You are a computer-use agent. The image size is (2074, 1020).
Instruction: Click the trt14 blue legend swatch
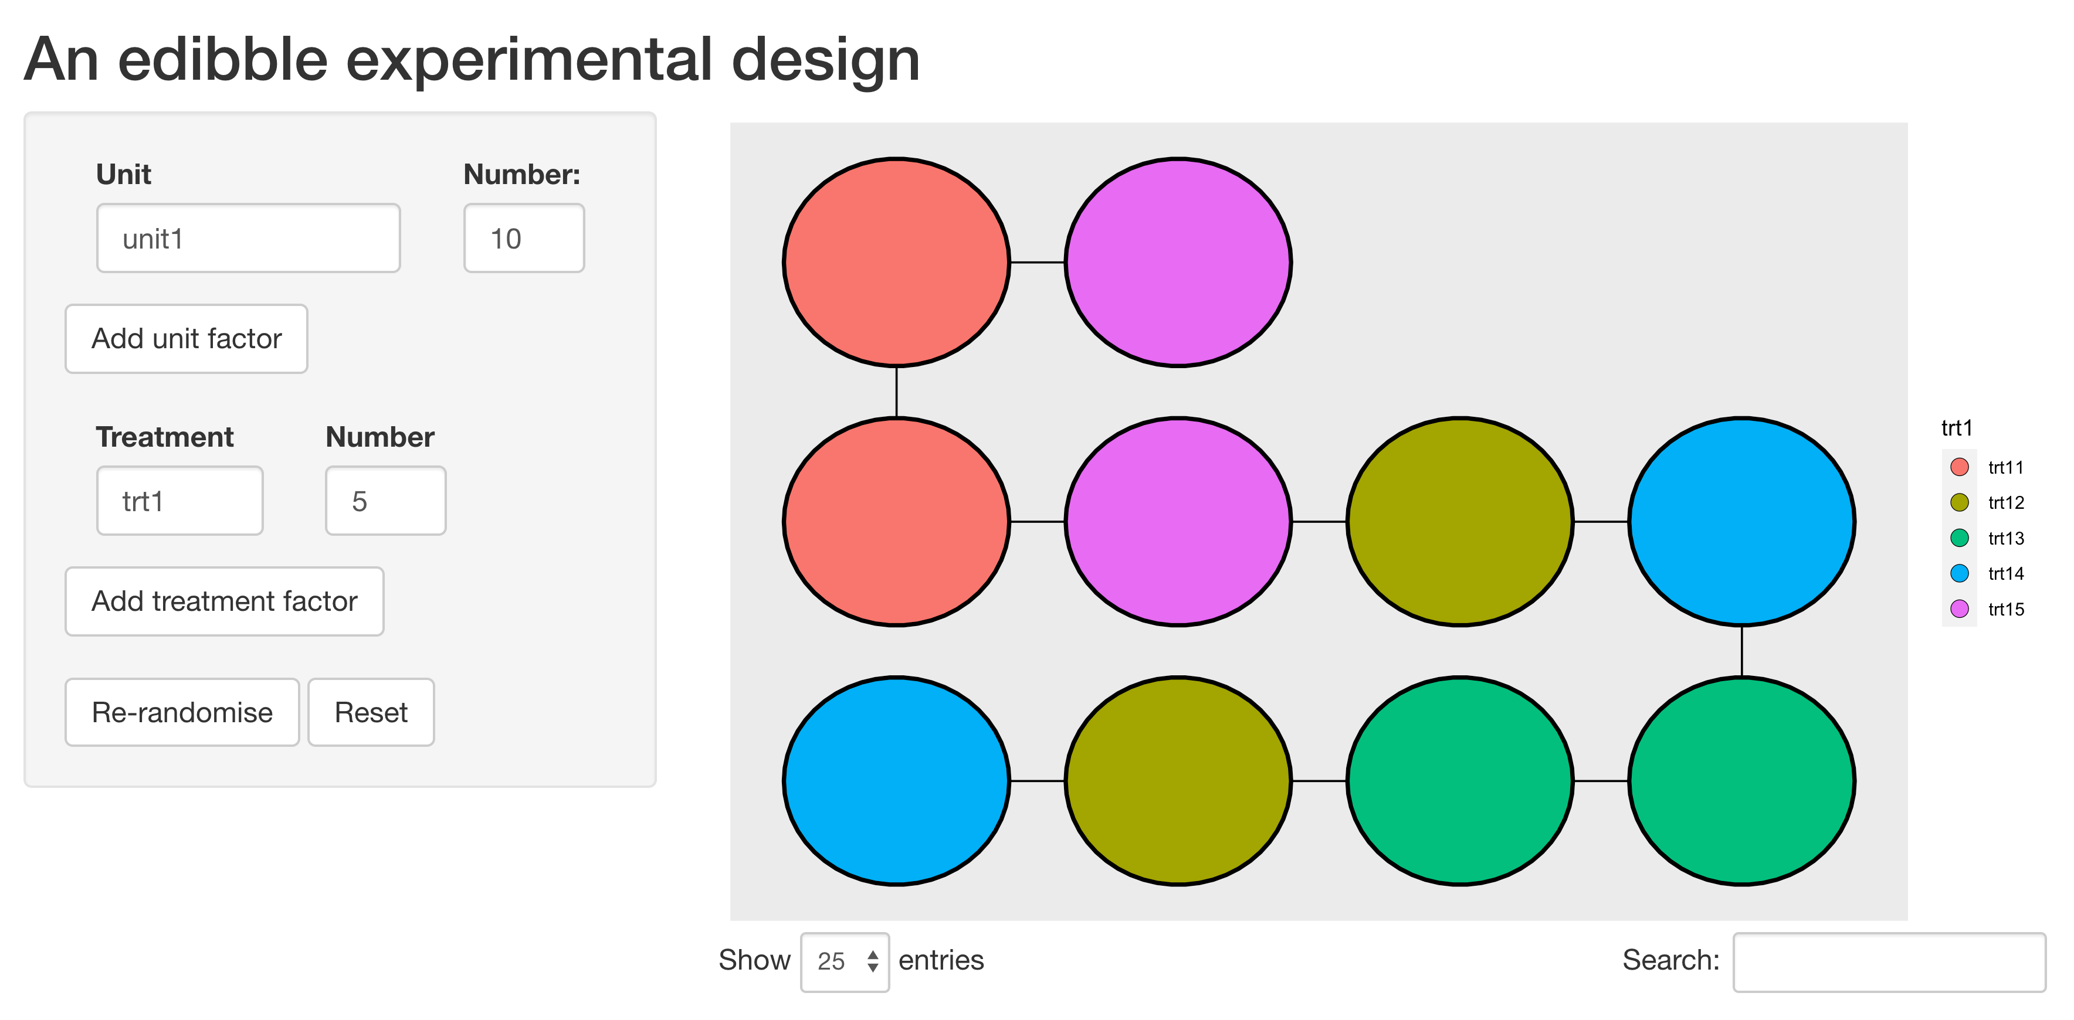[x=1960, y=573]
